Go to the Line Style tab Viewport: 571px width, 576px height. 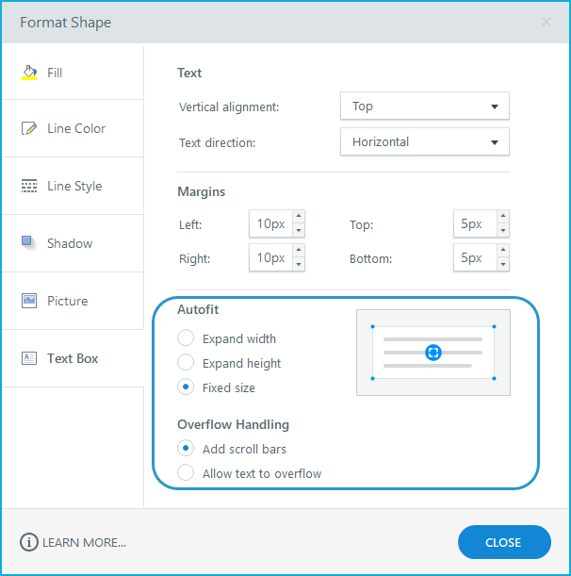[73, 186]
